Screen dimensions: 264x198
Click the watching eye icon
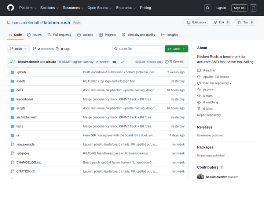[x=199, y=102]
